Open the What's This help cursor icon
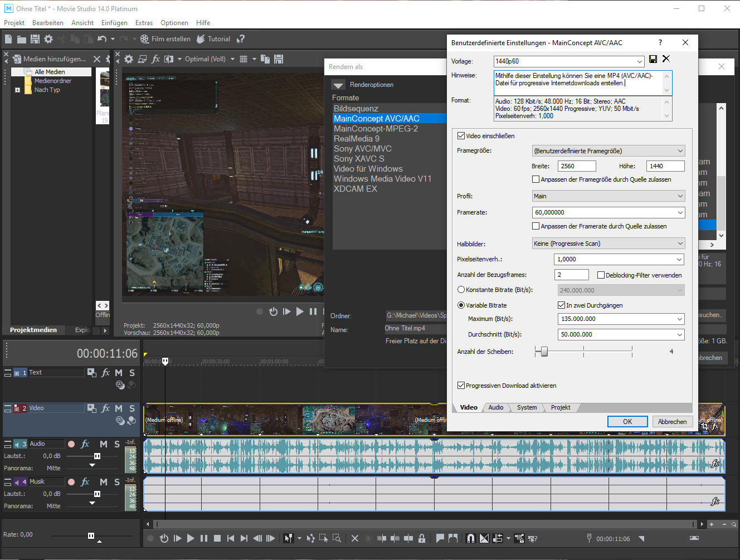This screenshot has height=560, width=740. (241, 39)
